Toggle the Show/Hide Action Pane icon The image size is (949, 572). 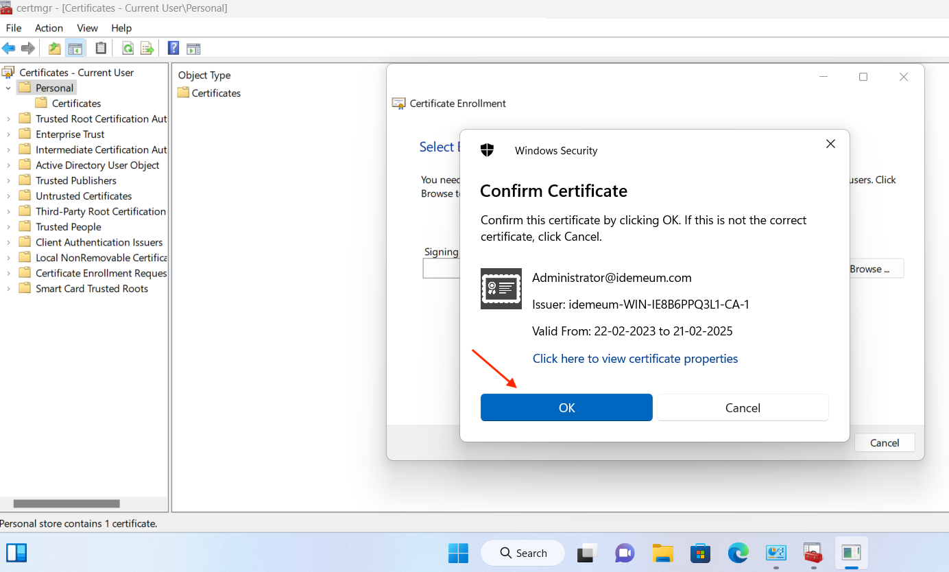point(193,48)
